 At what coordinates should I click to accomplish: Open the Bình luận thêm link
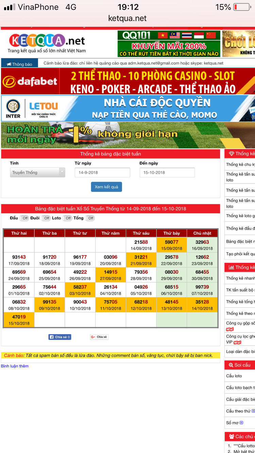(x=15, y=366)
